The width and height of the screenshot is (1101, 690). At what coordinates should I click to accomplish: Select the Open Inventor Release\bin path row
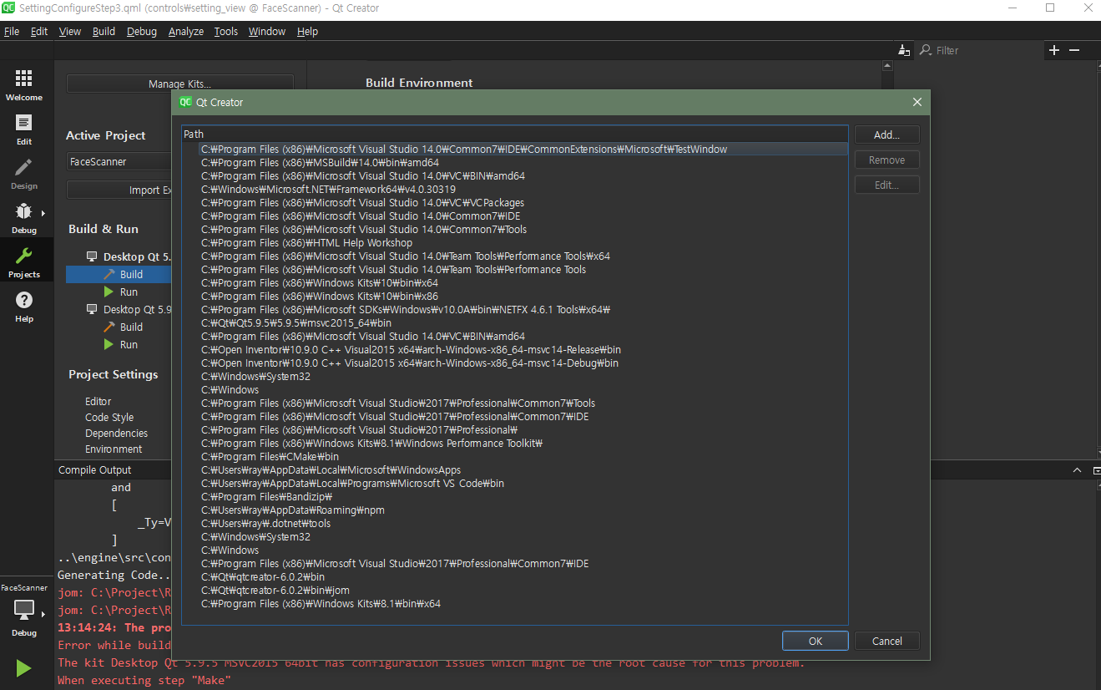pos(515,349)
